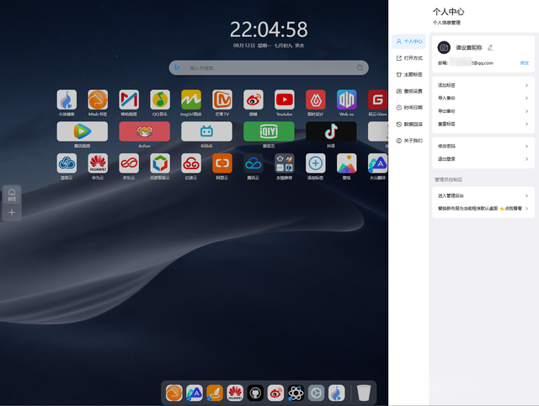Open the 亿速云 red cloud shortcut
539x406 pixels.
(191, 163)
